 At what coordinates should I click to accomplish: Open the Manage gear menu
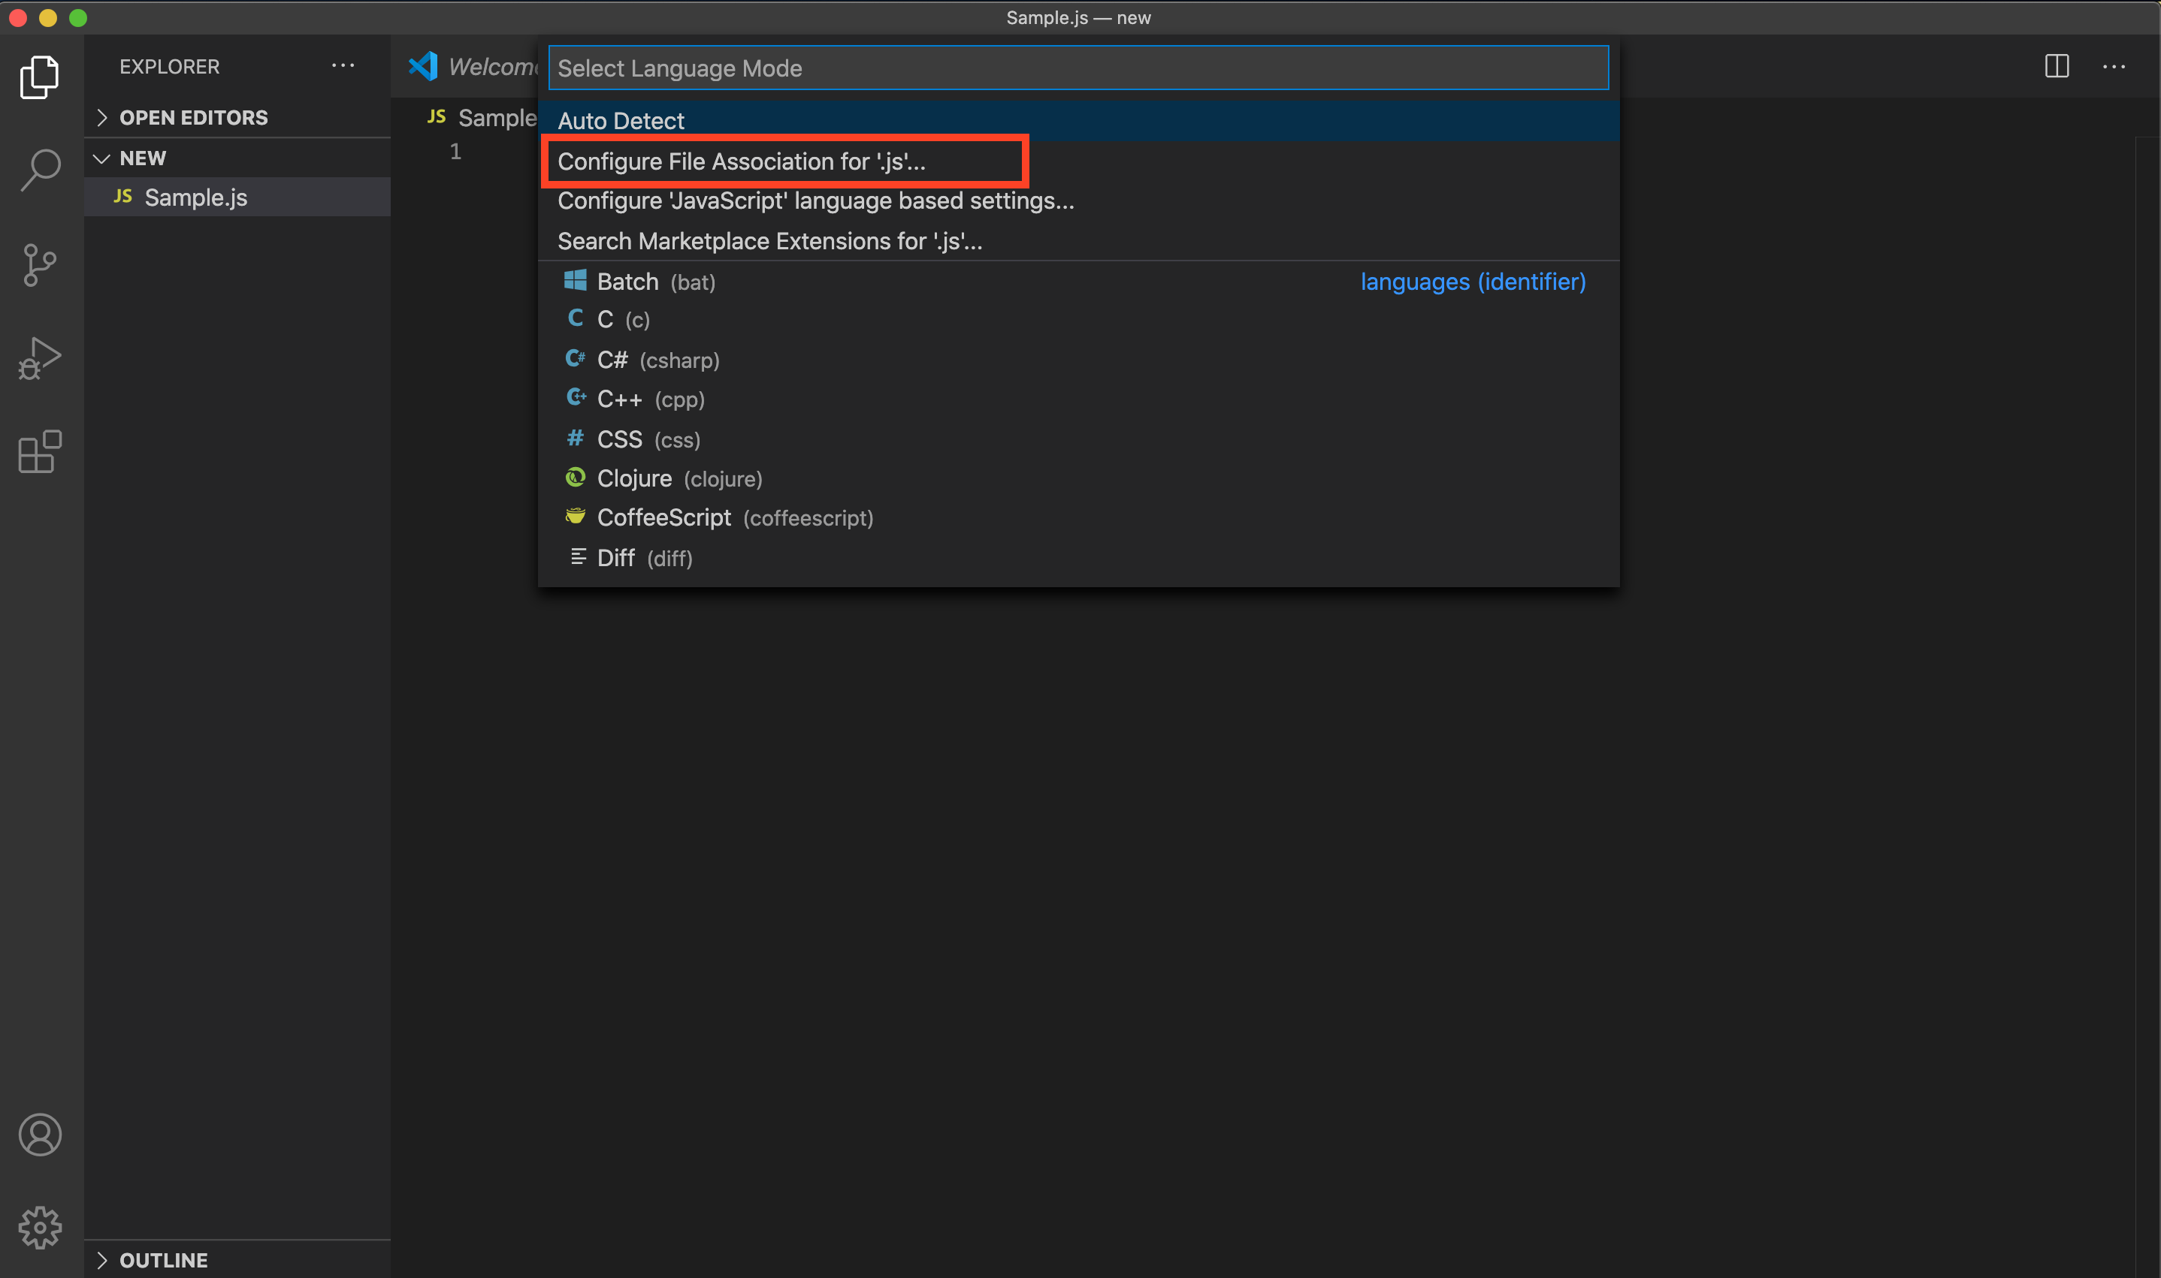point(40,1227)
